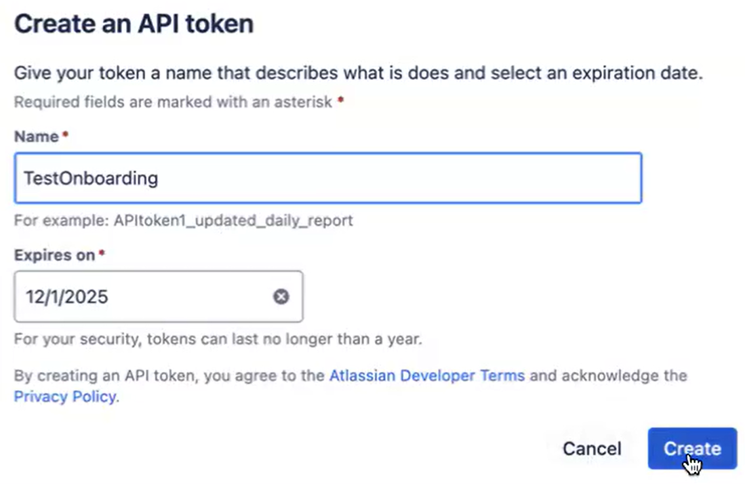Click the token security duration note
This screenshot has width=745, height=484.
pyautogui.click(x=218, y=338)
